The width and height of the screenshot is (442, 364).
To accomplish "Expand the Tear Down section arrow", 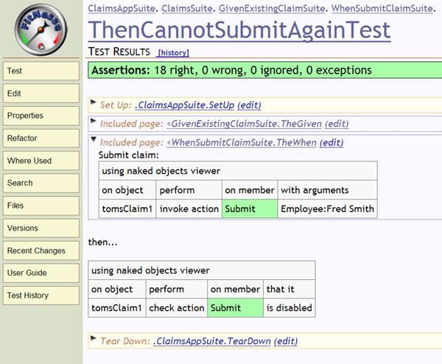I will (x=94, y=340).
